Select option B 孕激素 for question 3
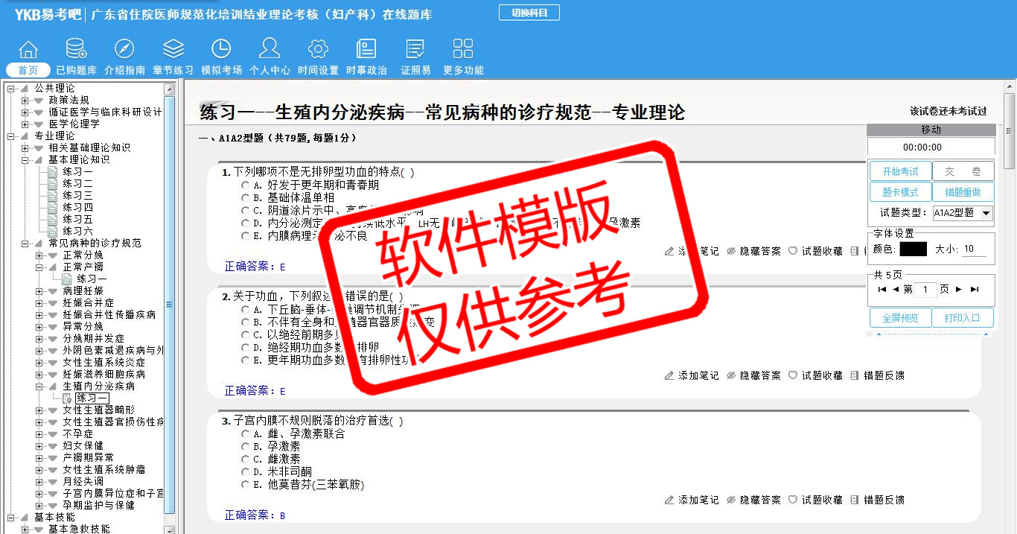The height and width of the screenshot is (534, 1017). 245,446
